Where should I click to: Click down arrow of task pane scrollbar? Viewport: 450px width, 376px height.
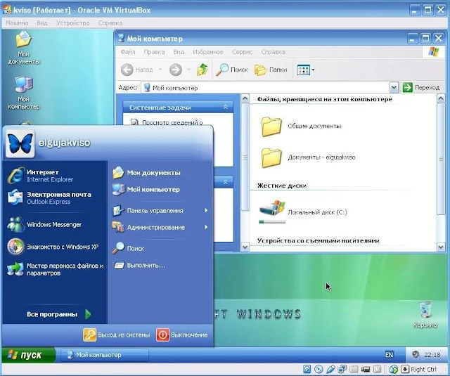(245, 247)
